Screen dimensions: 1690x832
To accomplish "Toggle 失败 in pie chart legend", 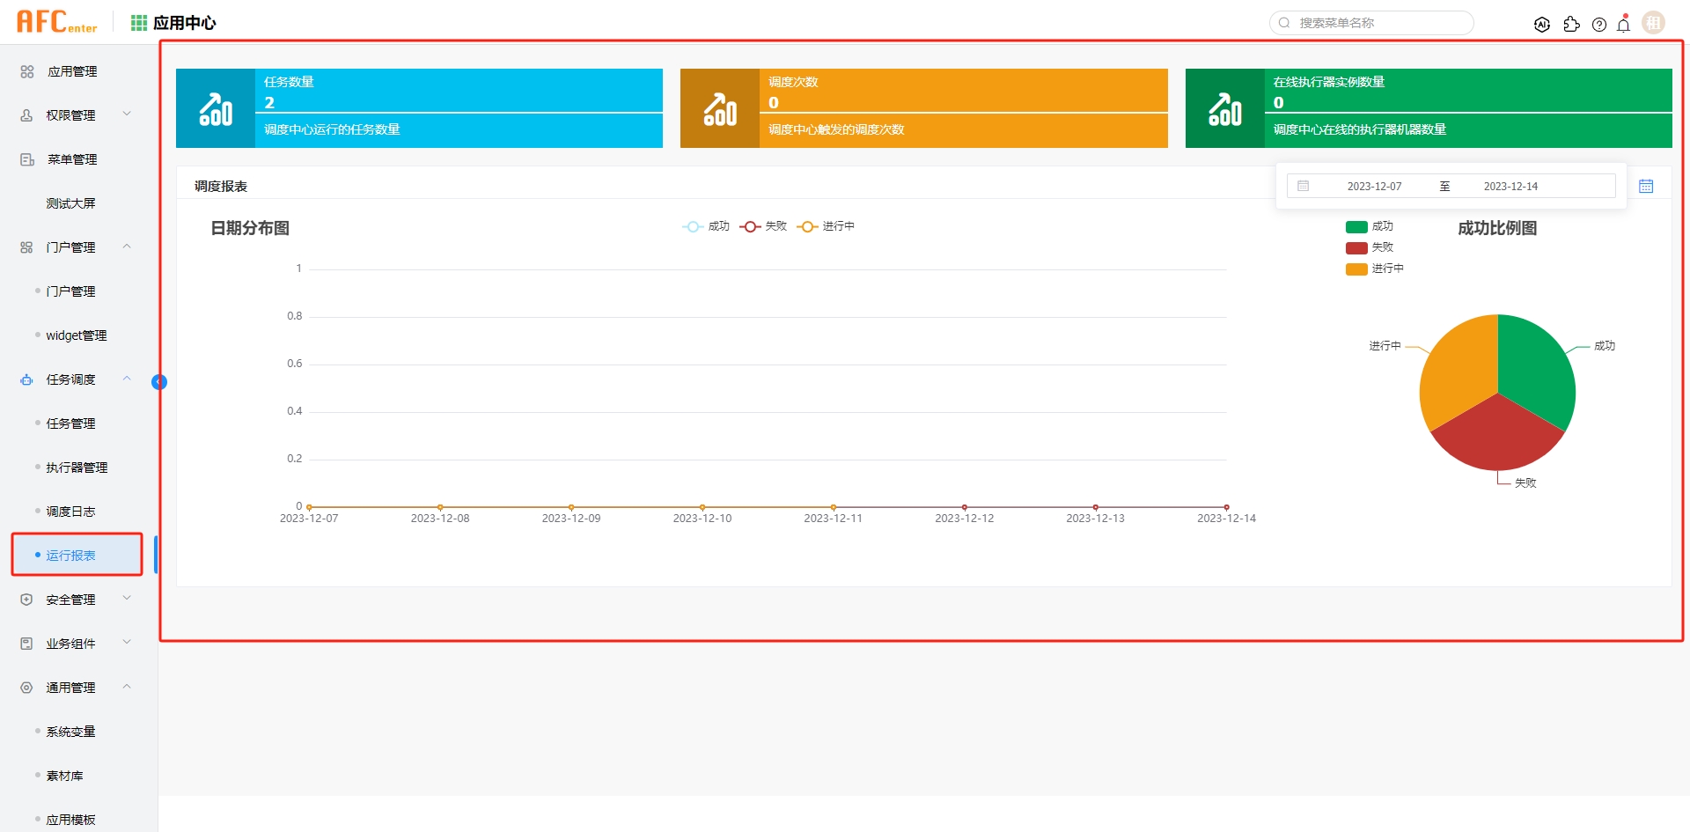I will pos(1370,247).
